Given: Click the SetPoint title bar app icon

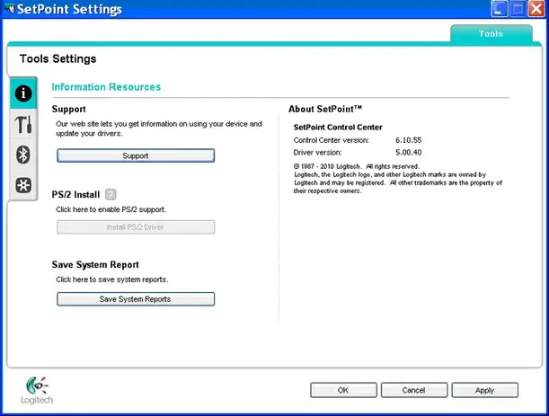Looking at the screenshot, I should (10, 9).
